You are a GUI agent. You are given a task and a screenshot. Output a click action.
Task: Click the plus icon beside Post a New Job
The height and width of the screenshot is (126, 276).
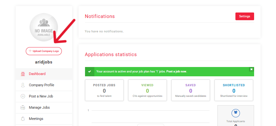[x=23, y=97]
